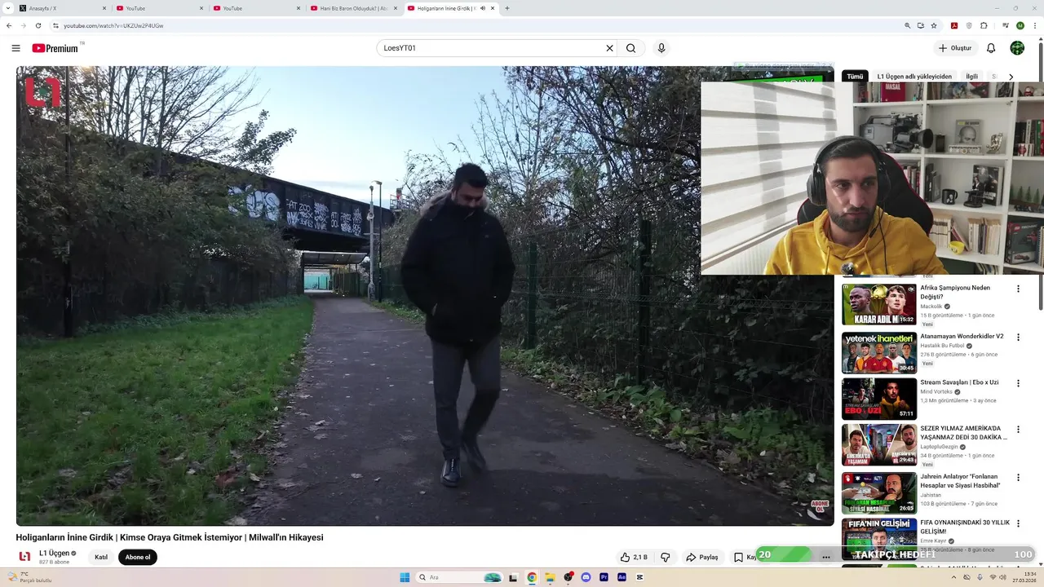1044x587 pixels.
Task: Select the İlgili filter chip
Action: coord(971,77)
